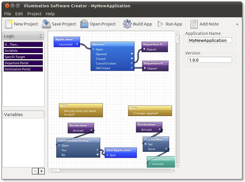Click the Add Note page icon
This screenshot has width=245, height=182.
[194, 24]
